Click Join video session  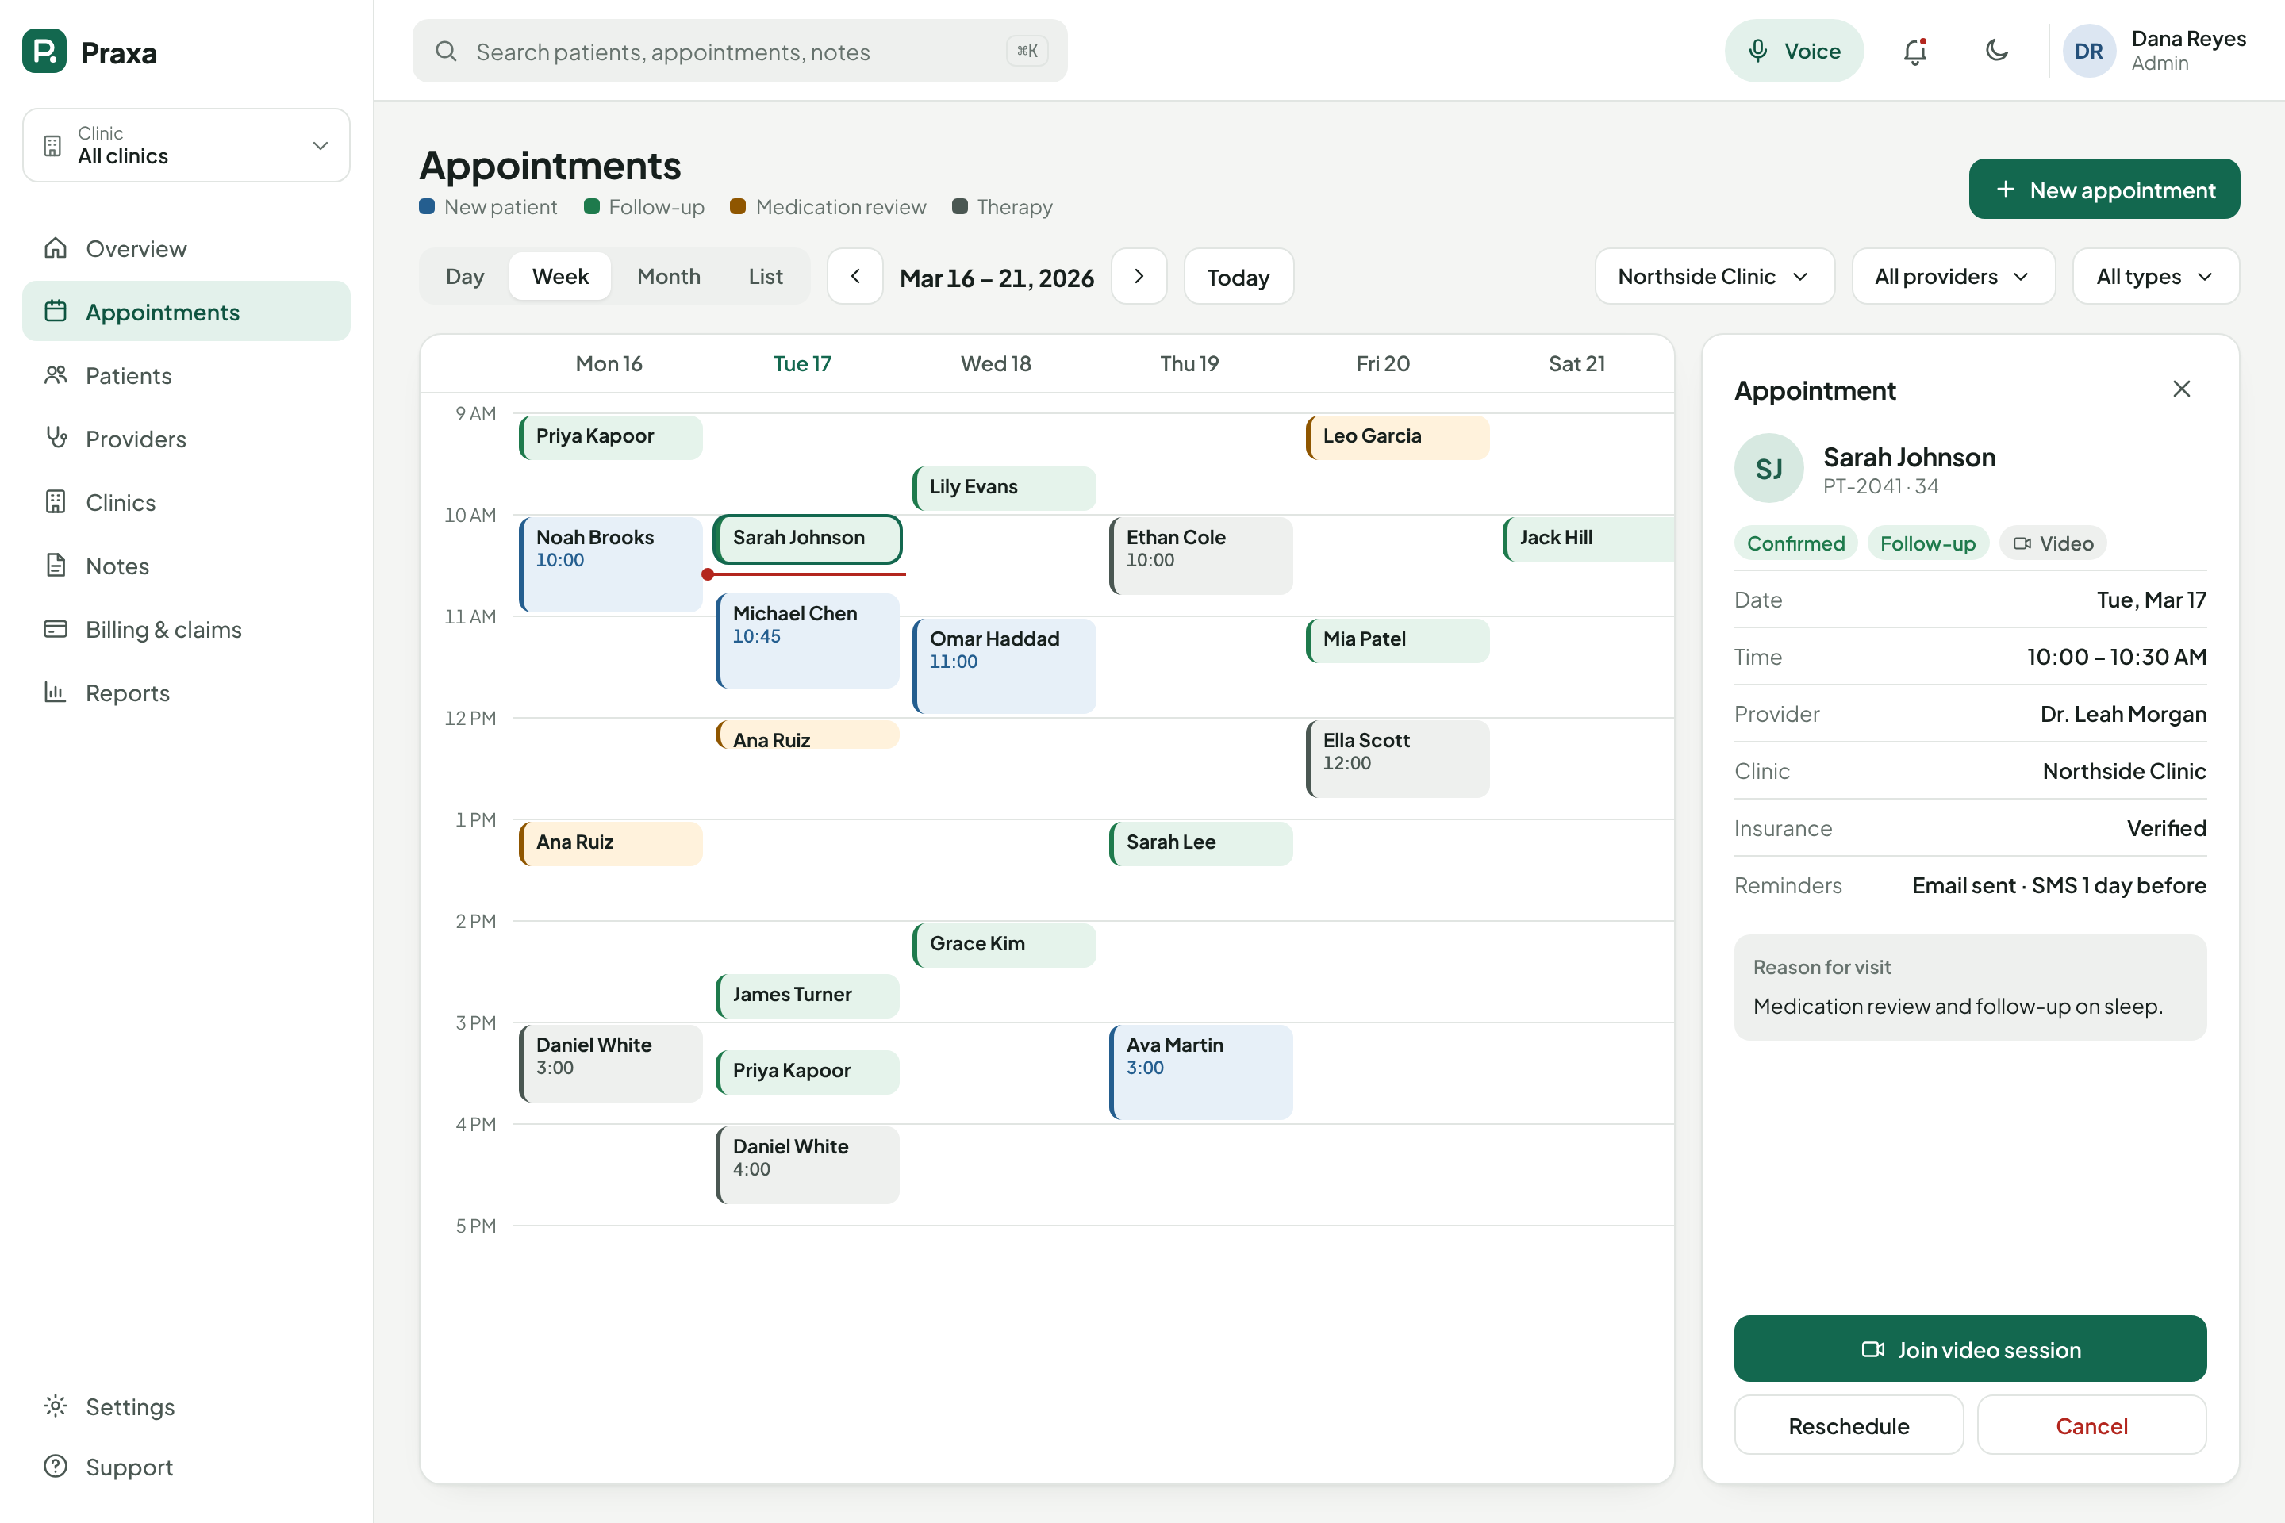pos(1970,1349)
